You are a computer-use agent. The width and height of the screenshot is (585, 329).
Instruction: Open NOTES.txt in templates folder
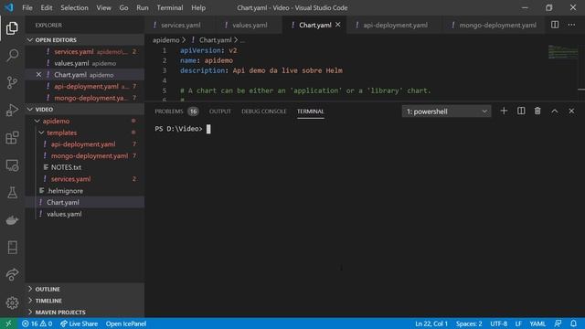click(85, 167)
